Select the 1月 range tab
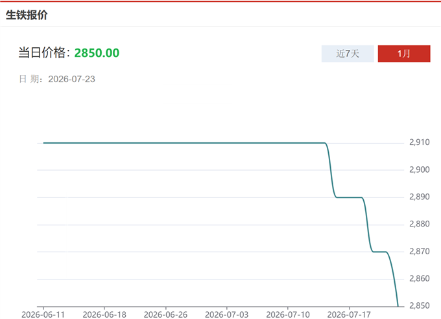441x319 pixels. [x=404, y=54]
